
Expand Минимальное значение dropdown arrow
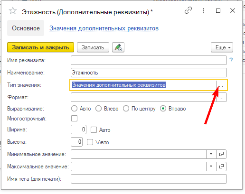[x=211, y=154]
